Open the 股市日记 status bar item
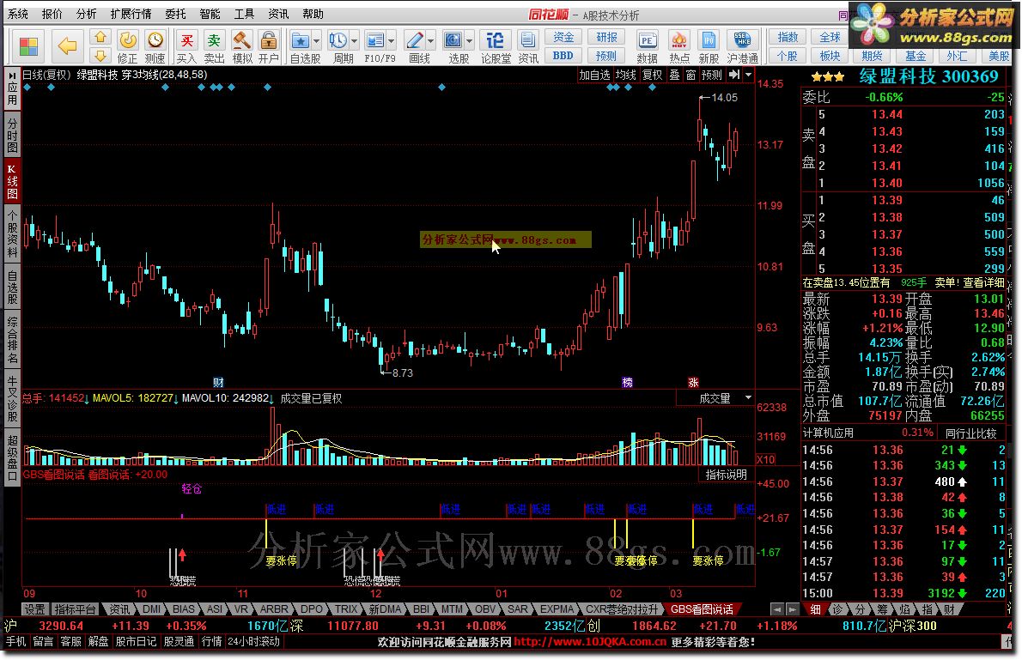The width and height of the screenshot is (1022, 660). pos(137,642)
